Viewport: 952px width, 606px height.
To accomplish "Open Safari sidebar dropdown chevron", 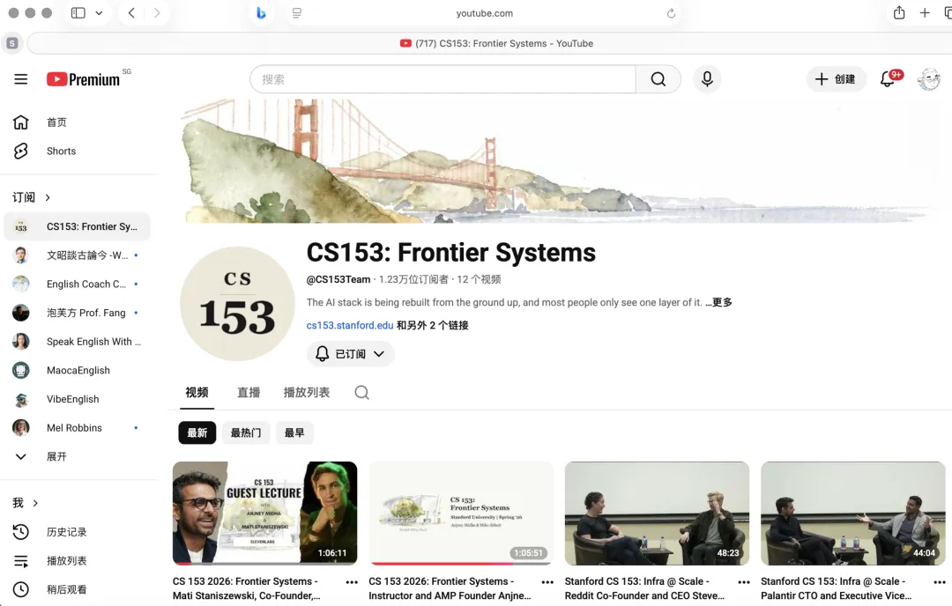I will [99, 12].
